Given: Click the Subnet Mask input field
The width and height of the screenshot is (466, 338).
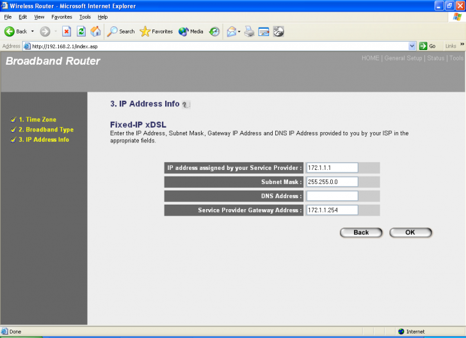Looking at the screenshot, I should (332, 182).
